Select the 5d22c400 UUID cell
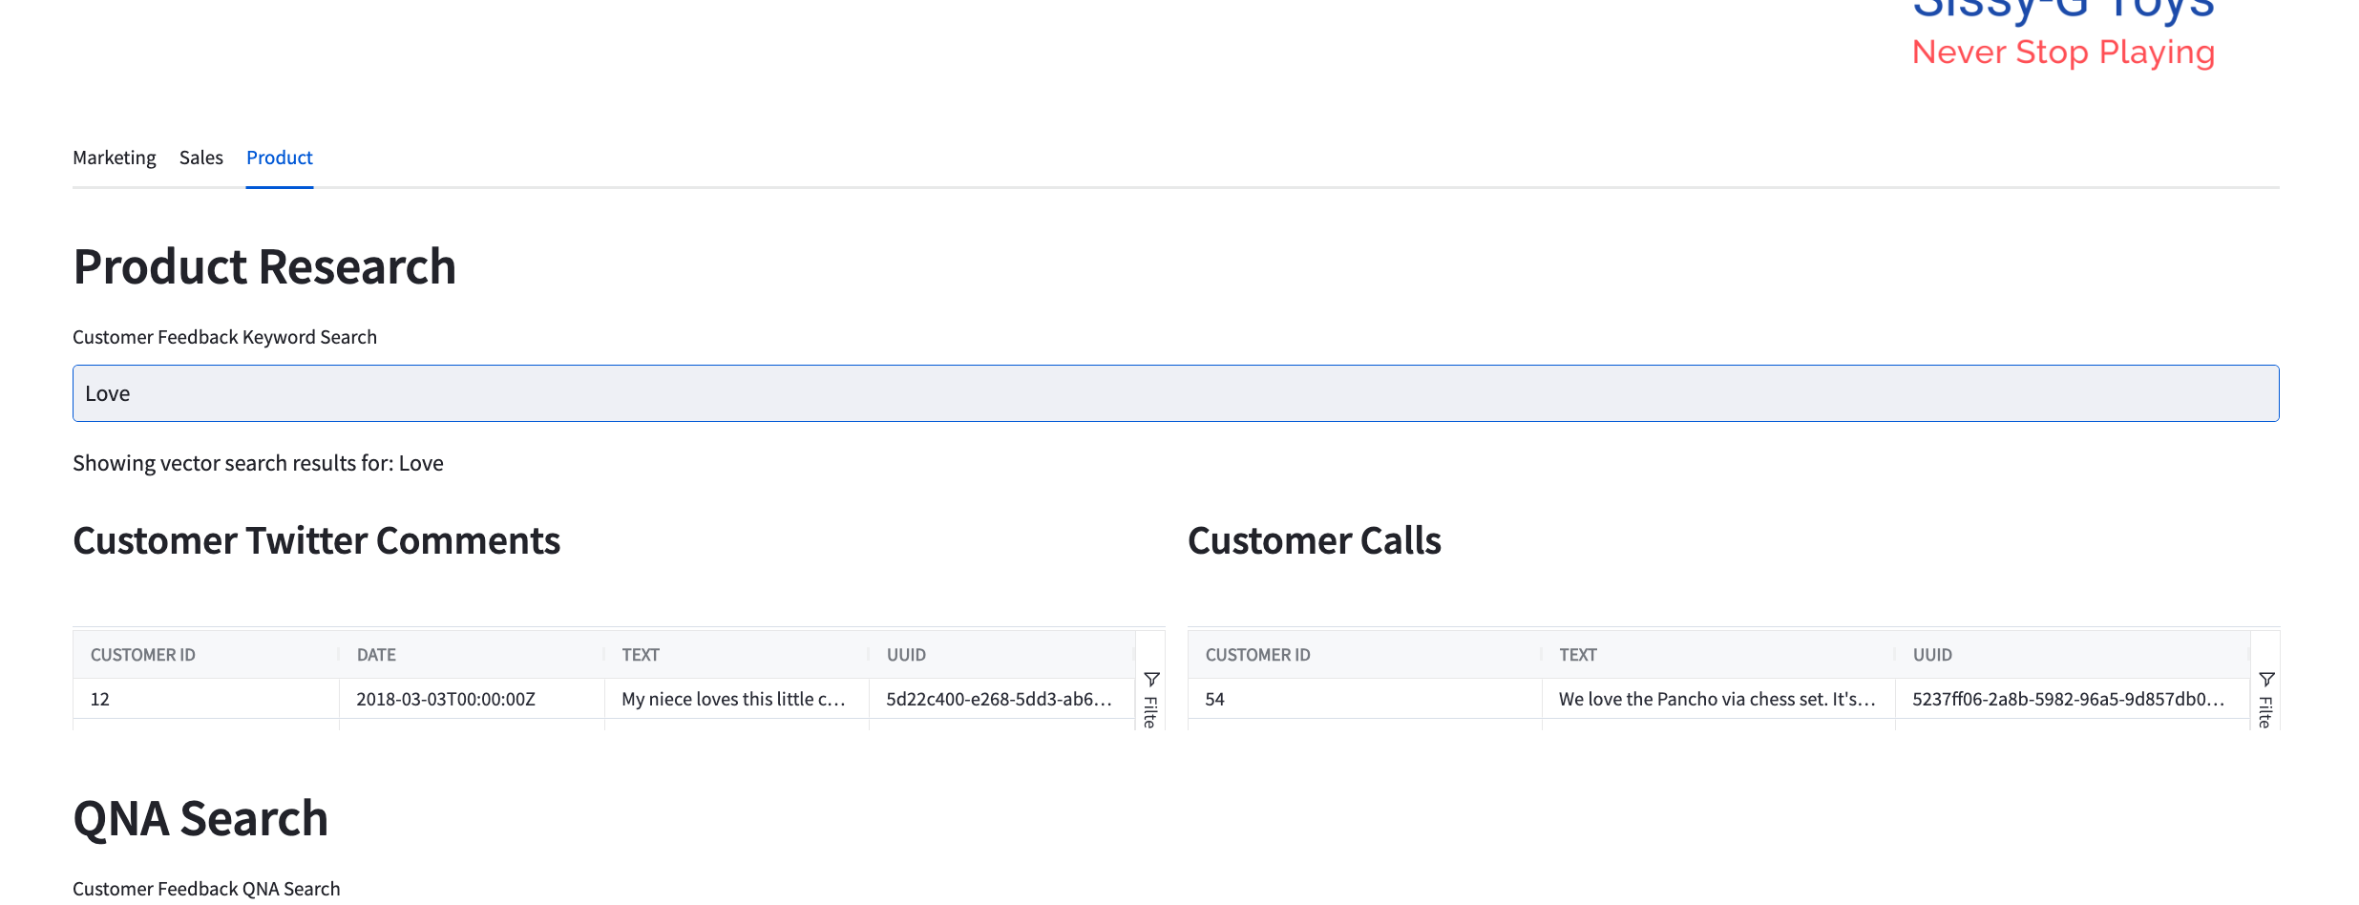Image resolution: width=2359 pixels, height=905 pixels. (999, 699)
